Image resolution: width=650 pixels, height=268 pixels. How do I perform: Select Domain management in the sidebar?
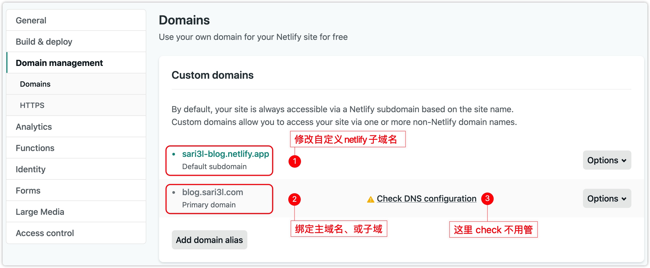click(76, 63)
